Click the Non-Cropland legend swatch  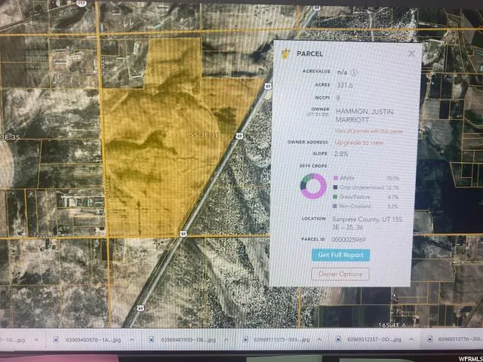[335, 205]
